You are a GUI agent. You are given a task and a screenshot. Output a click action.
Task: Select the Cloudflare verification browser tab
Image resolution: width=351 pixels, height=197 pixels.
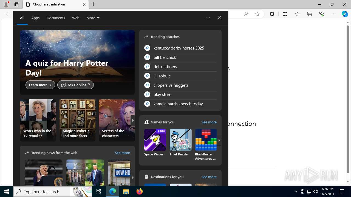56,4
